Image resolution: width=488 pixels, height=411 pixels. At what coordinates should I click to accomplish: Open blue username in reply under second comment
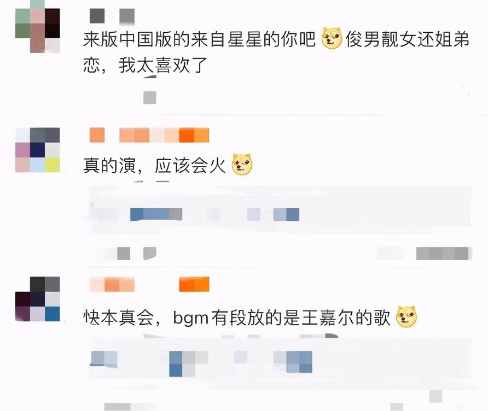click(x=156, y=214)
